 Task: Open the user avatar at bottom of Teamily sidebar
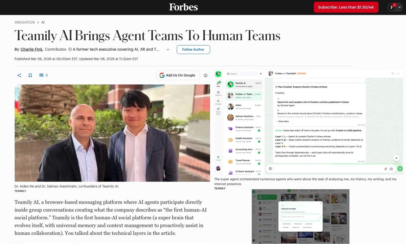[218, 168]
